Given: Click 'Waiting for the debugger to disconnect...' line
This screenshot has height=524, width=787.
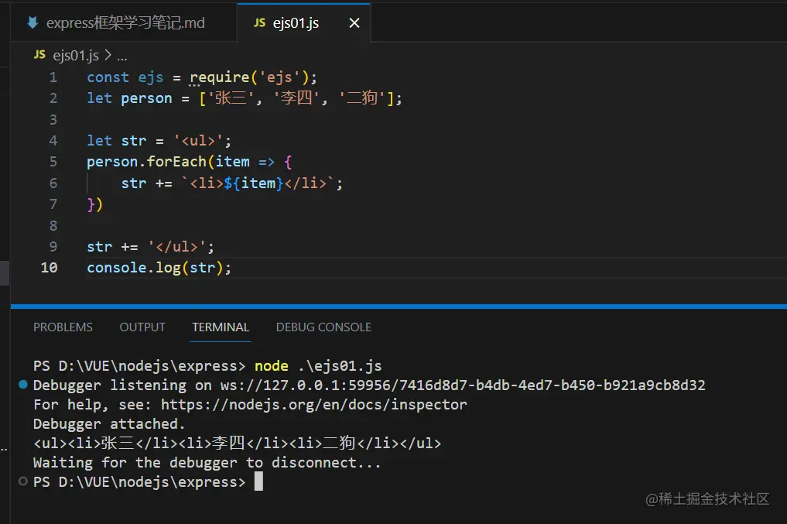Looking at the screenshot, I should pos(207,463).
